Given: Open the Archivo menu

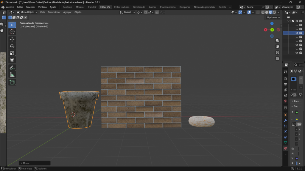Looking at the screenshot, I should pyautogui.click(x=10, y=7).
